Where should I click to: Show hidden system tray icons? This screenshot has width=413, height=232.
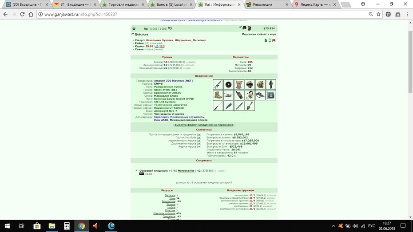point(333,226)
